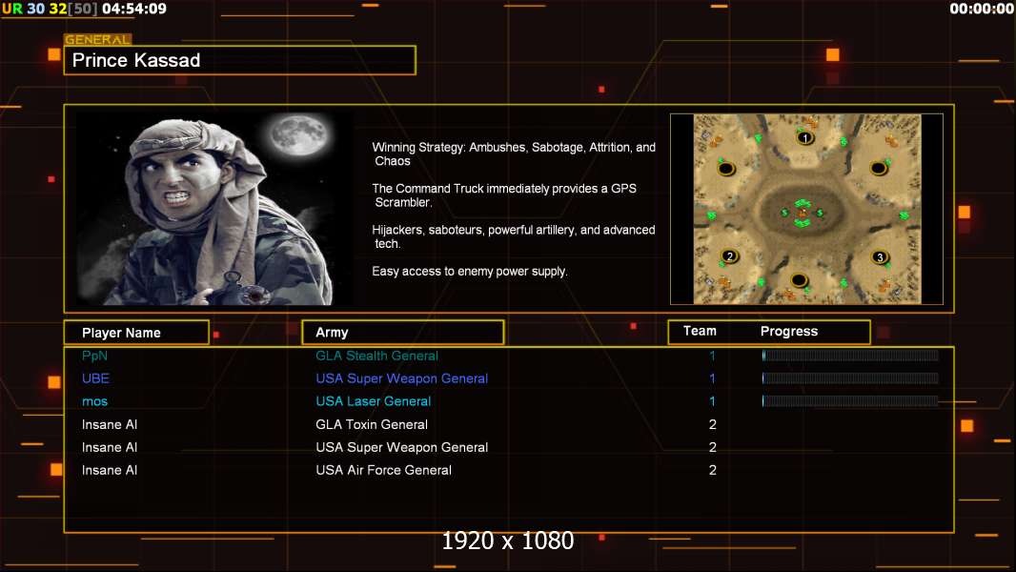Click the GENERAL label above the name field
The width and height of the screenshot is (1016, 572).
98,39
